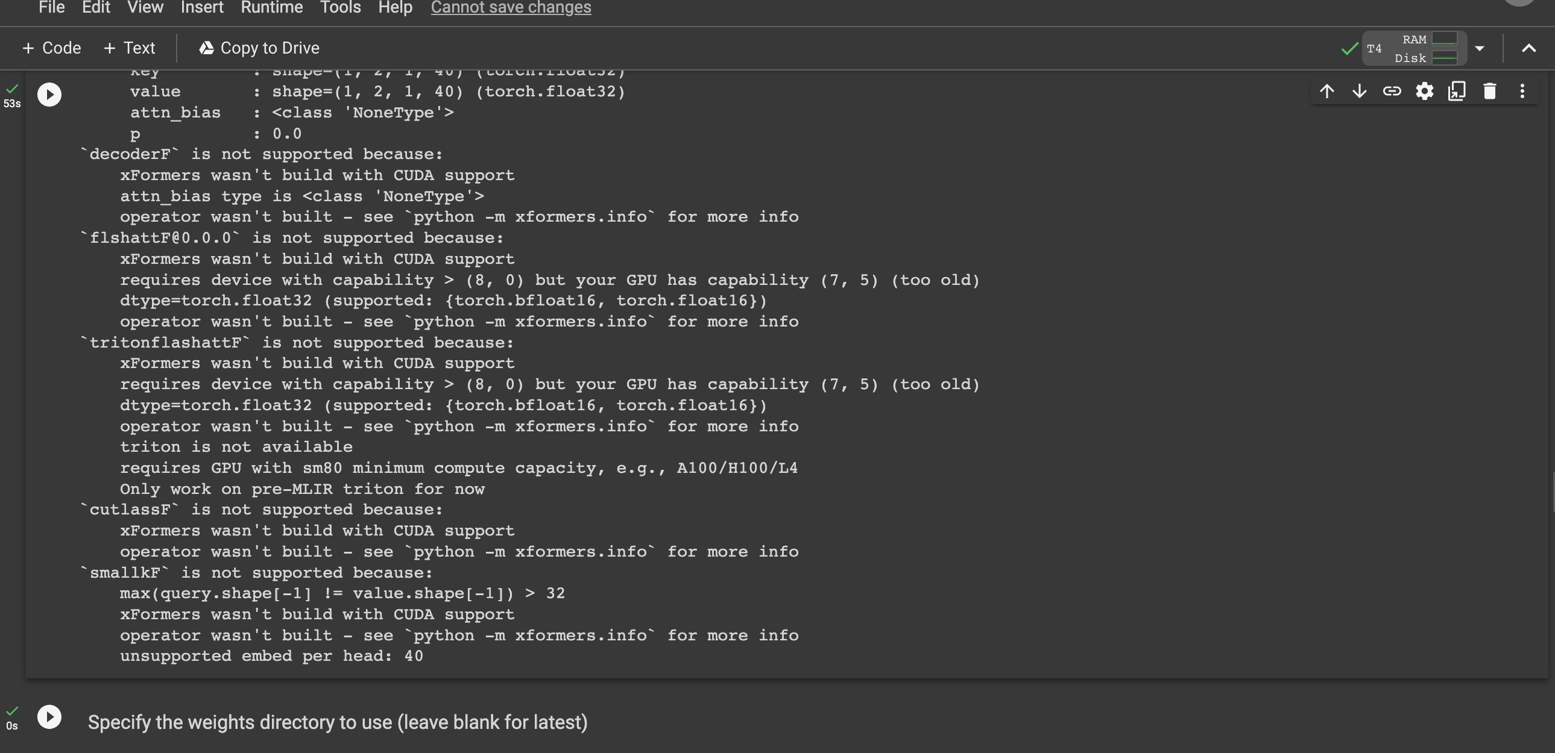Delete the selected cell
This screenshot has height=753, width=1555.
pos(1489,91)
